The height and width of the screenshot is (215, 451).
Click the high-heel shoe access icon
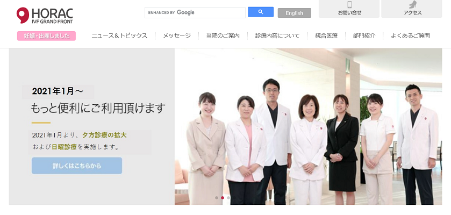(x=413, y=4)
